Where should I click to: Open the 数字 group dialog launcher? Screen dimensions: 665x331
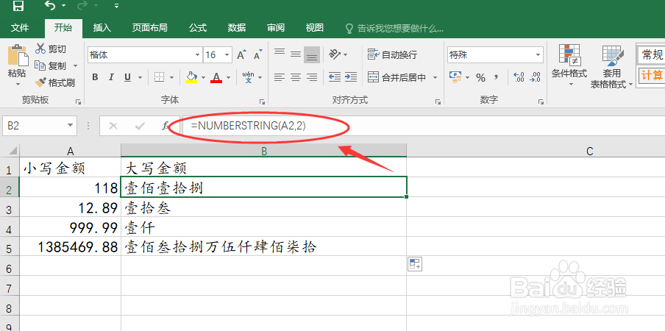(x=541, y=102)
